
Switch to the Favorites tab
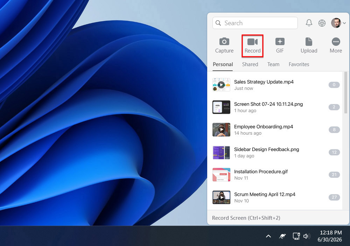(299, 64)
